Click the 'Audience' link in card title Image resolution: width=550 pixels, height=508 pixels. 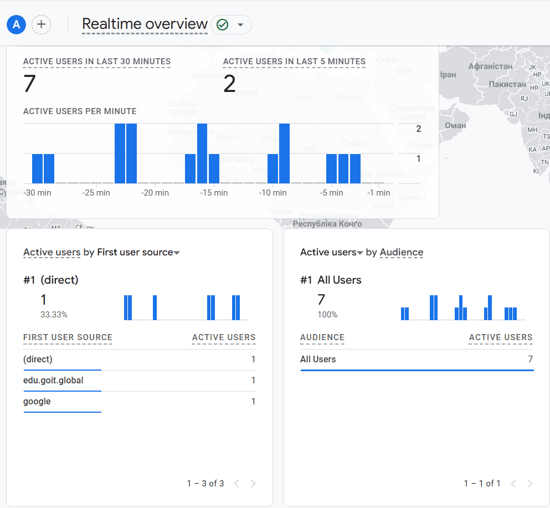pyautogui.click(x=401, y=252)
